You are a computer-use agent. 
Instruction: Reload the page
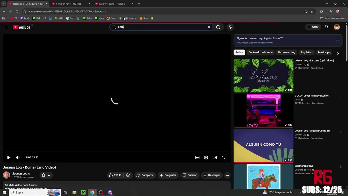tap(17, 11)
